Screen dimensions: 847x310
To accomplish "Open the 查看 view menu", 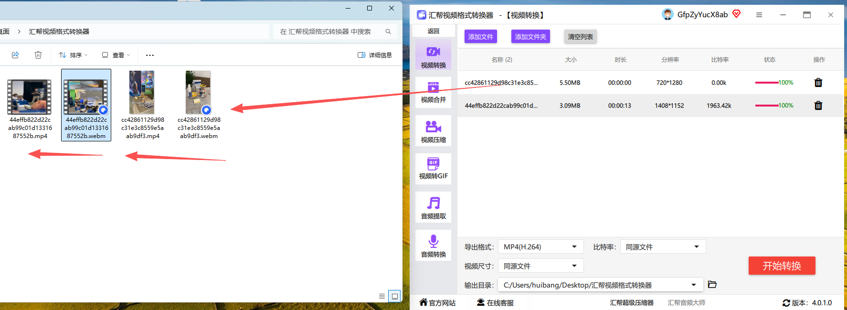I will coord(116,55).
